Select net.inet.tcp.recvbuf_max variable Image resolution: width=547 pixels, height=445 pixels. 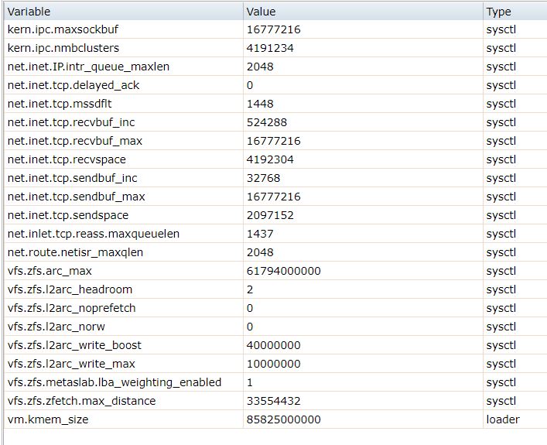click(x=75, y=141)
